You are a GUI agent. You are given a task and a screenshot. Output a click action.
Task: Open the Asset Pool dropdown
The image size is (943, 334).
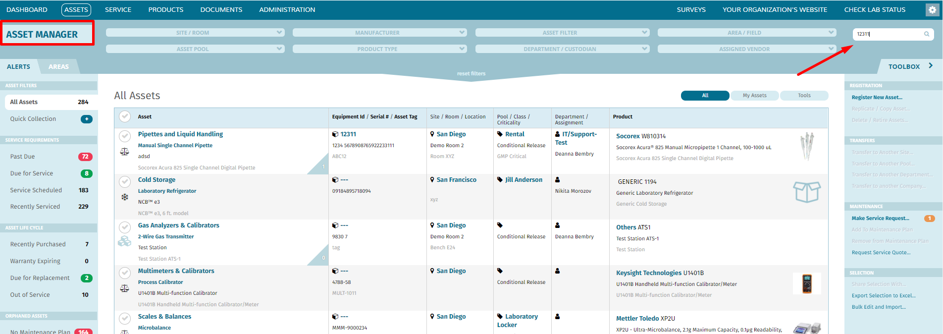pyautogui.click(x=195, y=49)
